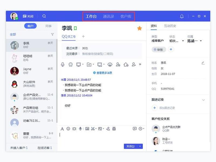The image size is (216, 162).
Task: Click 添加跟进记录 plus button
Action: (154, 108)
